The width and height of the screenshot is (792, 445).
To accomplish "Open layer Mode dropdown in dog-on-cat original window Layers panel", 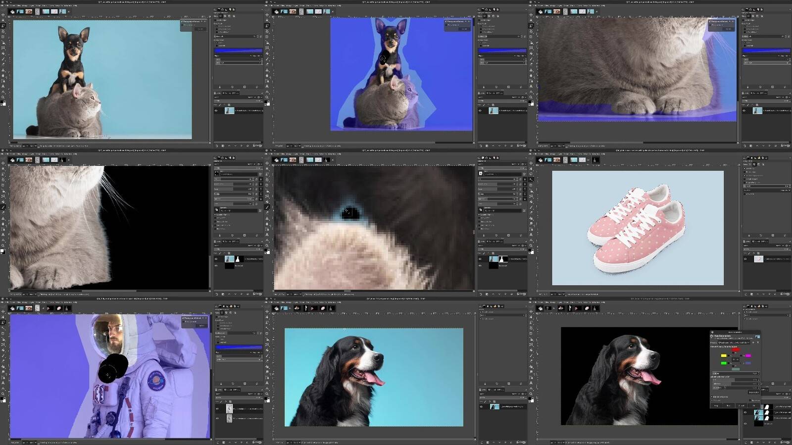I will coord(234,97).
